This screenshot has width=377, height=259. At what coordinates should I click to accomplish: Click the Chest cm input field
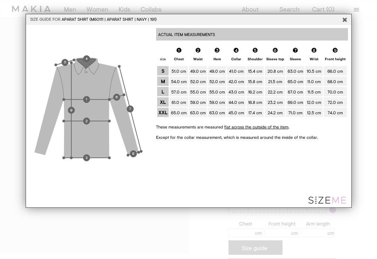coord(245,233)
